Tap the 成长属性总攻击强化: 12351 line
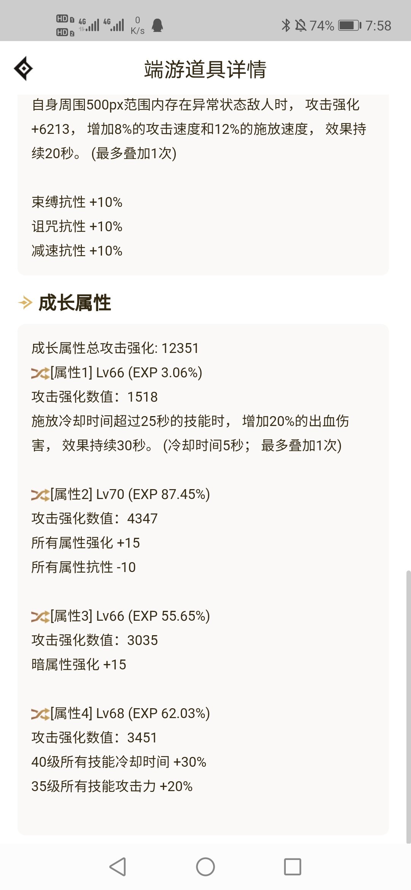This screenshot has height=890, width=411. [x=115, y=348]
